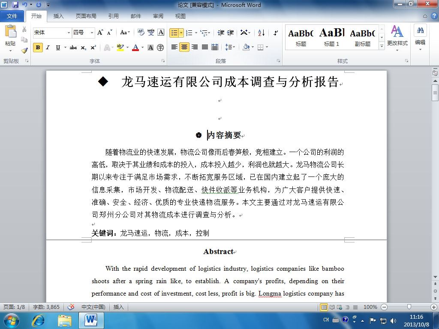439x329 pixels.
Task: Click the Sort A-Z icon
Action: tap(261, 33)
